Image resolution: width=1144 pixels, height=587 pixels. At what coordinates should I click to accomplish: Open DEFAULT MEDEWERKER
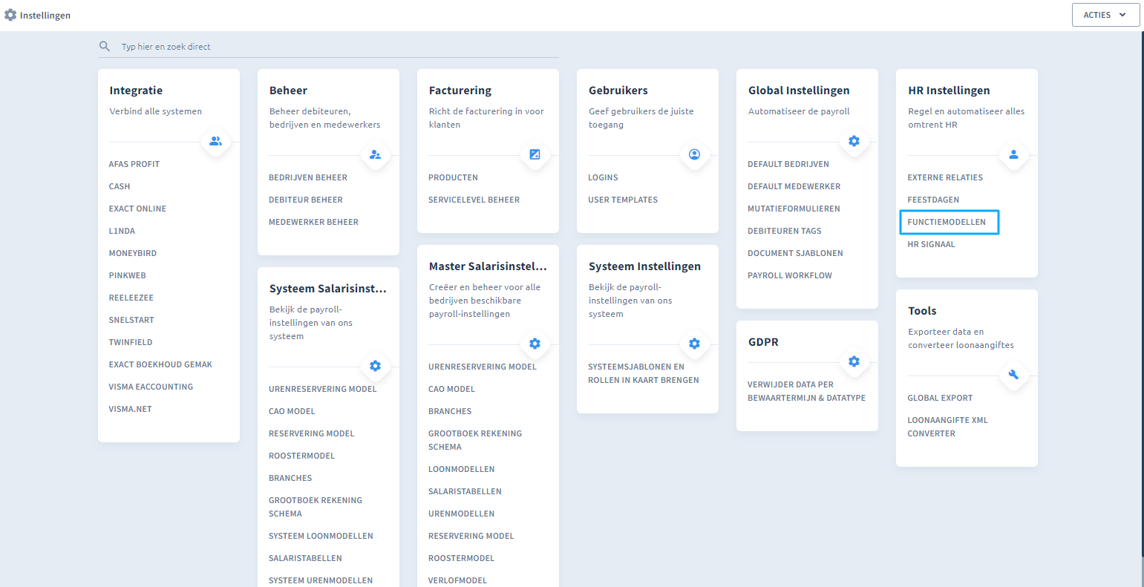(794, 186)
